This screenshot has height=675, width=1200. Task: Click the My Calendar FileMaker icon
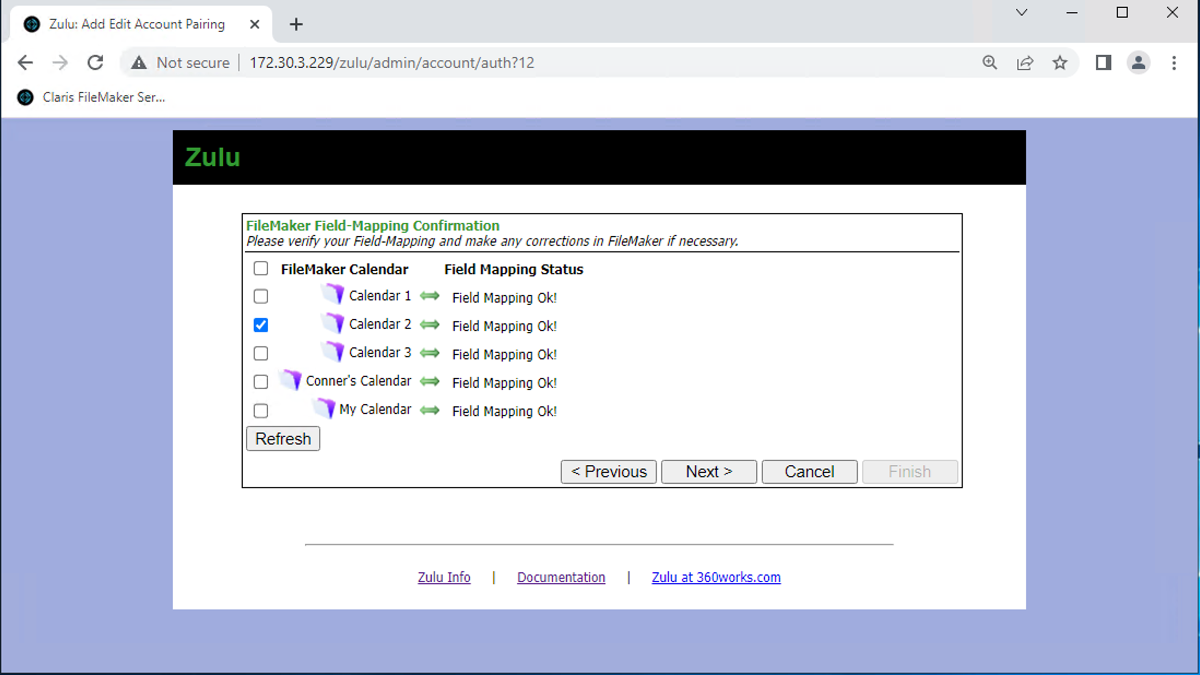324,408
